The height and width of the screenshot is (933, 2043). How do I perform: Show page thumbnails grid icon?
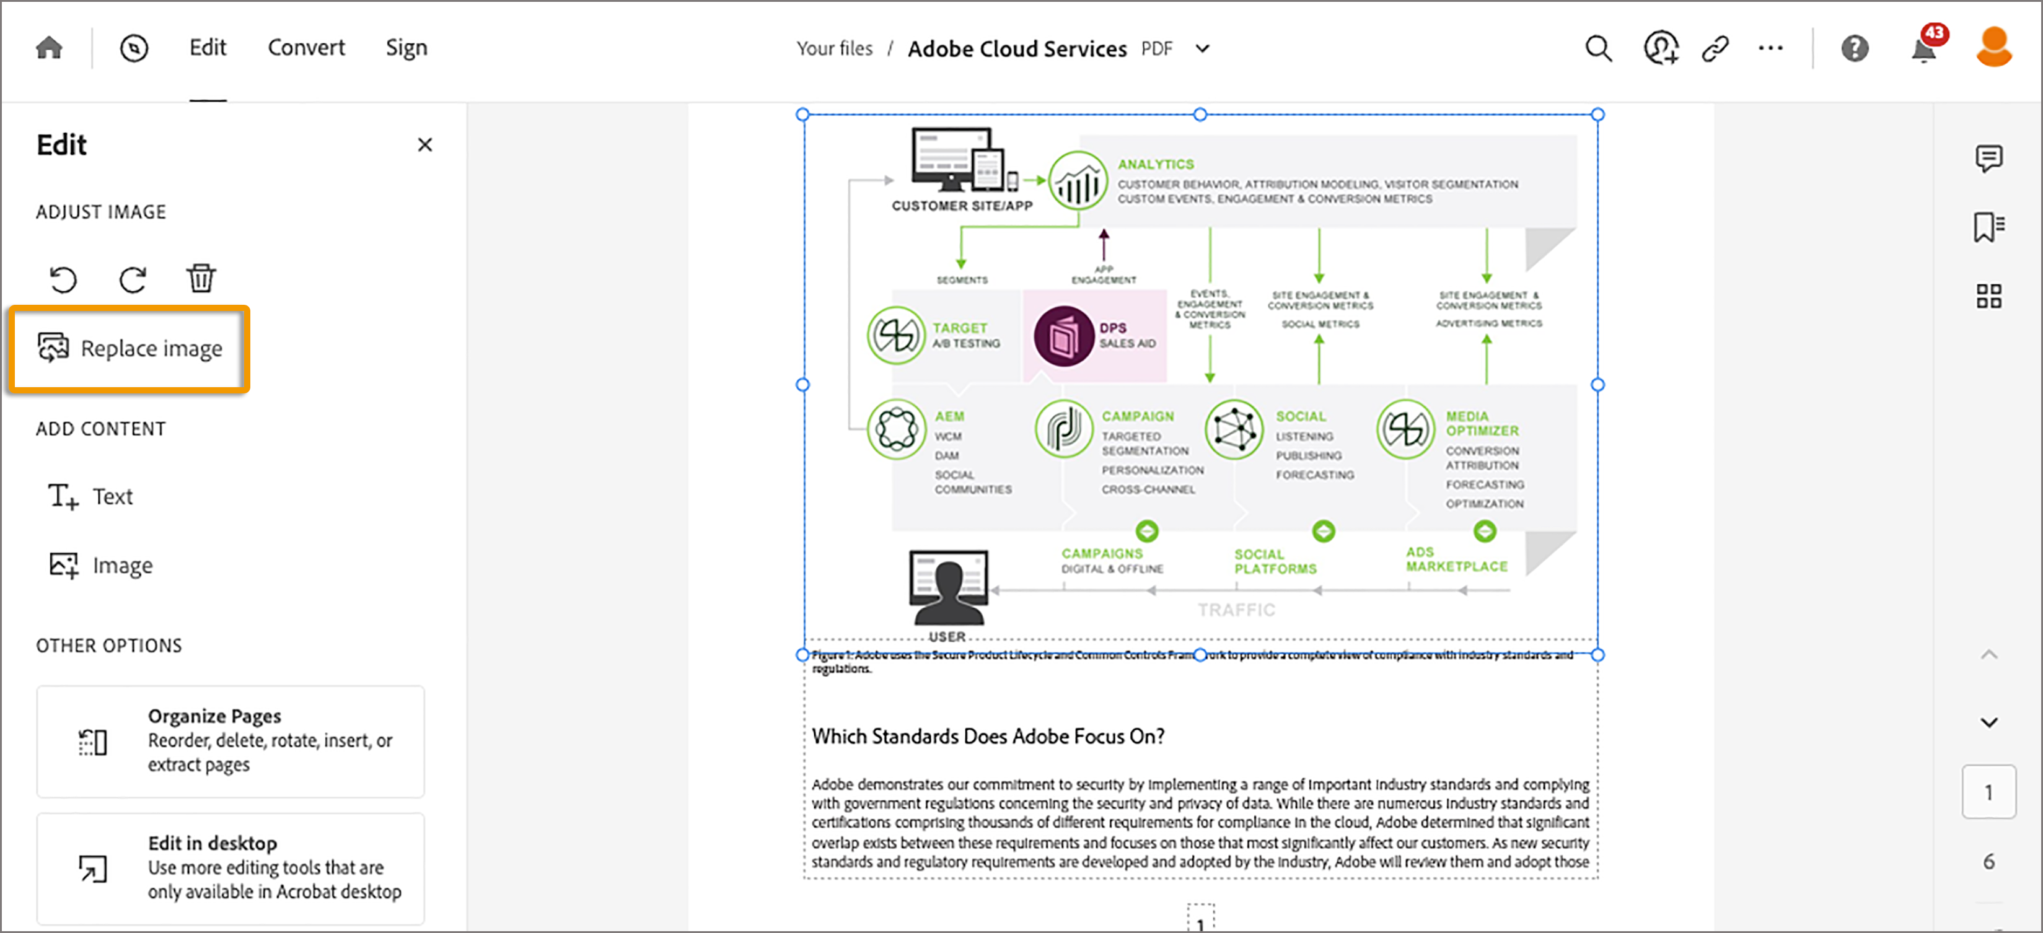[1988, 296]
